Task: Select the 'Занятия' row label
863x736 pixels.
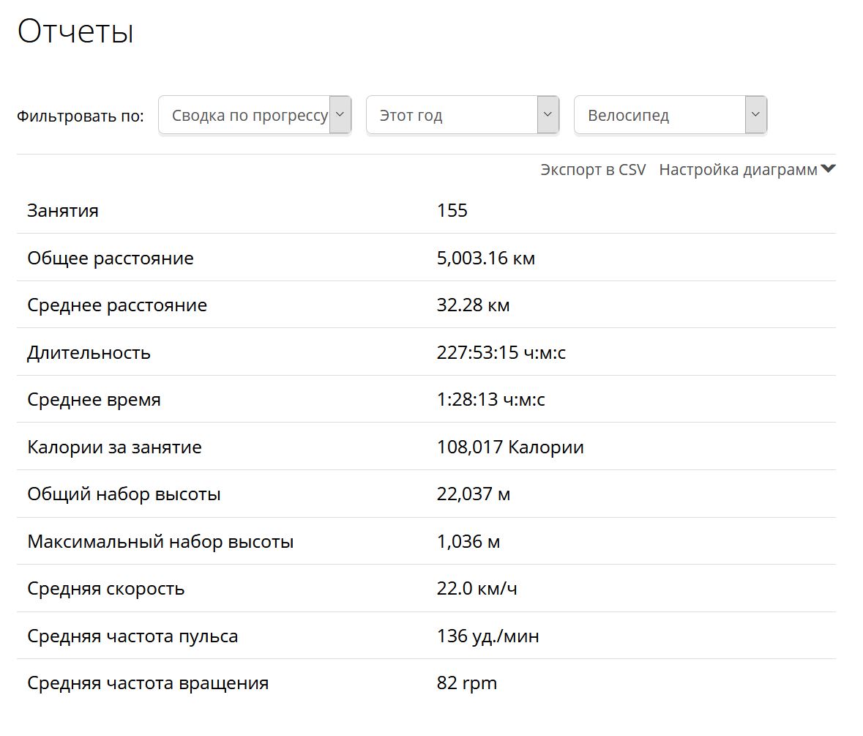Action: [63, 211]
